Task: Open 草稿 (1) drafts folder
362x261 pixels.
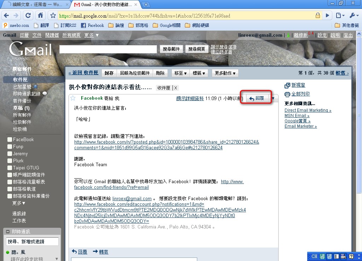Action: click(x=21, y=108)
